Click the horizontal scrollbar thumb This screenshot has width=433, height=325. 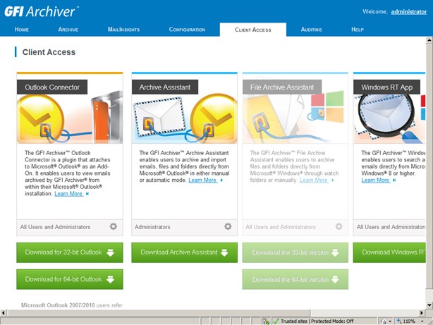(x=159, y=313)
